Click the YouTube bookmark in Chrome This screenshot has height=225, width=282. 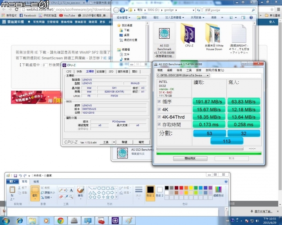click(67, 16)
